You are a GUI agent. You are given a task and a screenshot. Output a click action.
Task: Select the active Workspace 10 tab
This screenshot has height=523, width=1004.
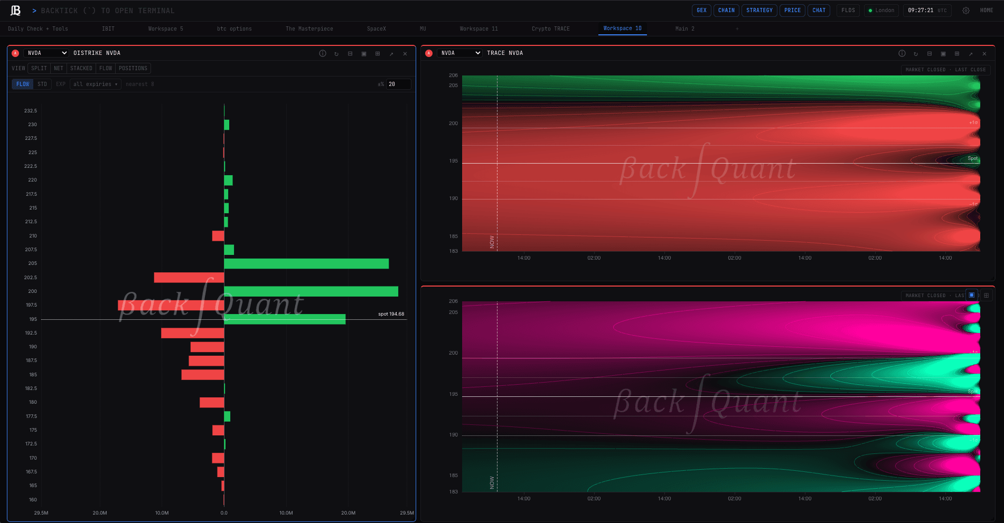click(623, 28)
